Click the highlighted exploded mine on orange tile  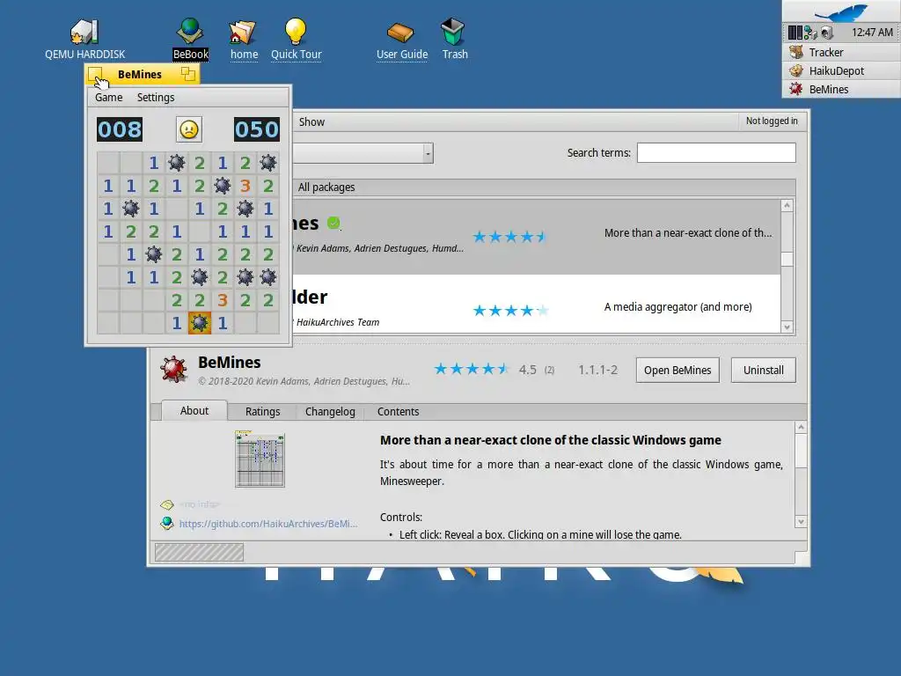pos(200,323)
